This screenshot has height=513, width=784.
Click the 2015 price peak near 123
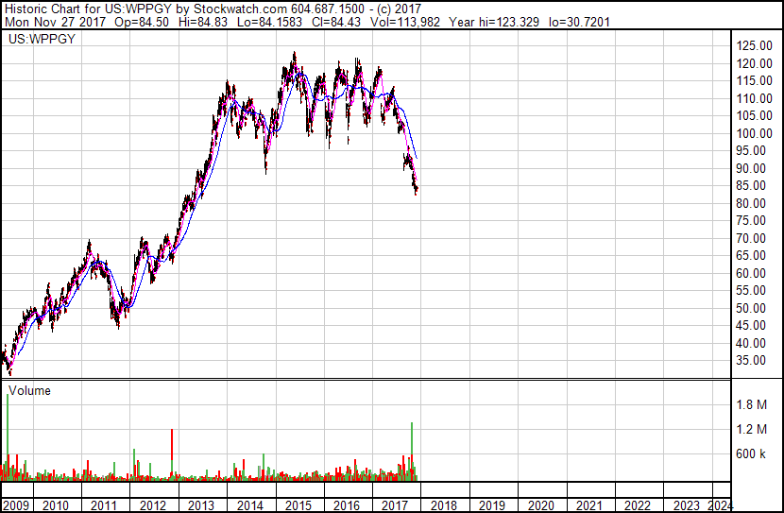(295, 53)
